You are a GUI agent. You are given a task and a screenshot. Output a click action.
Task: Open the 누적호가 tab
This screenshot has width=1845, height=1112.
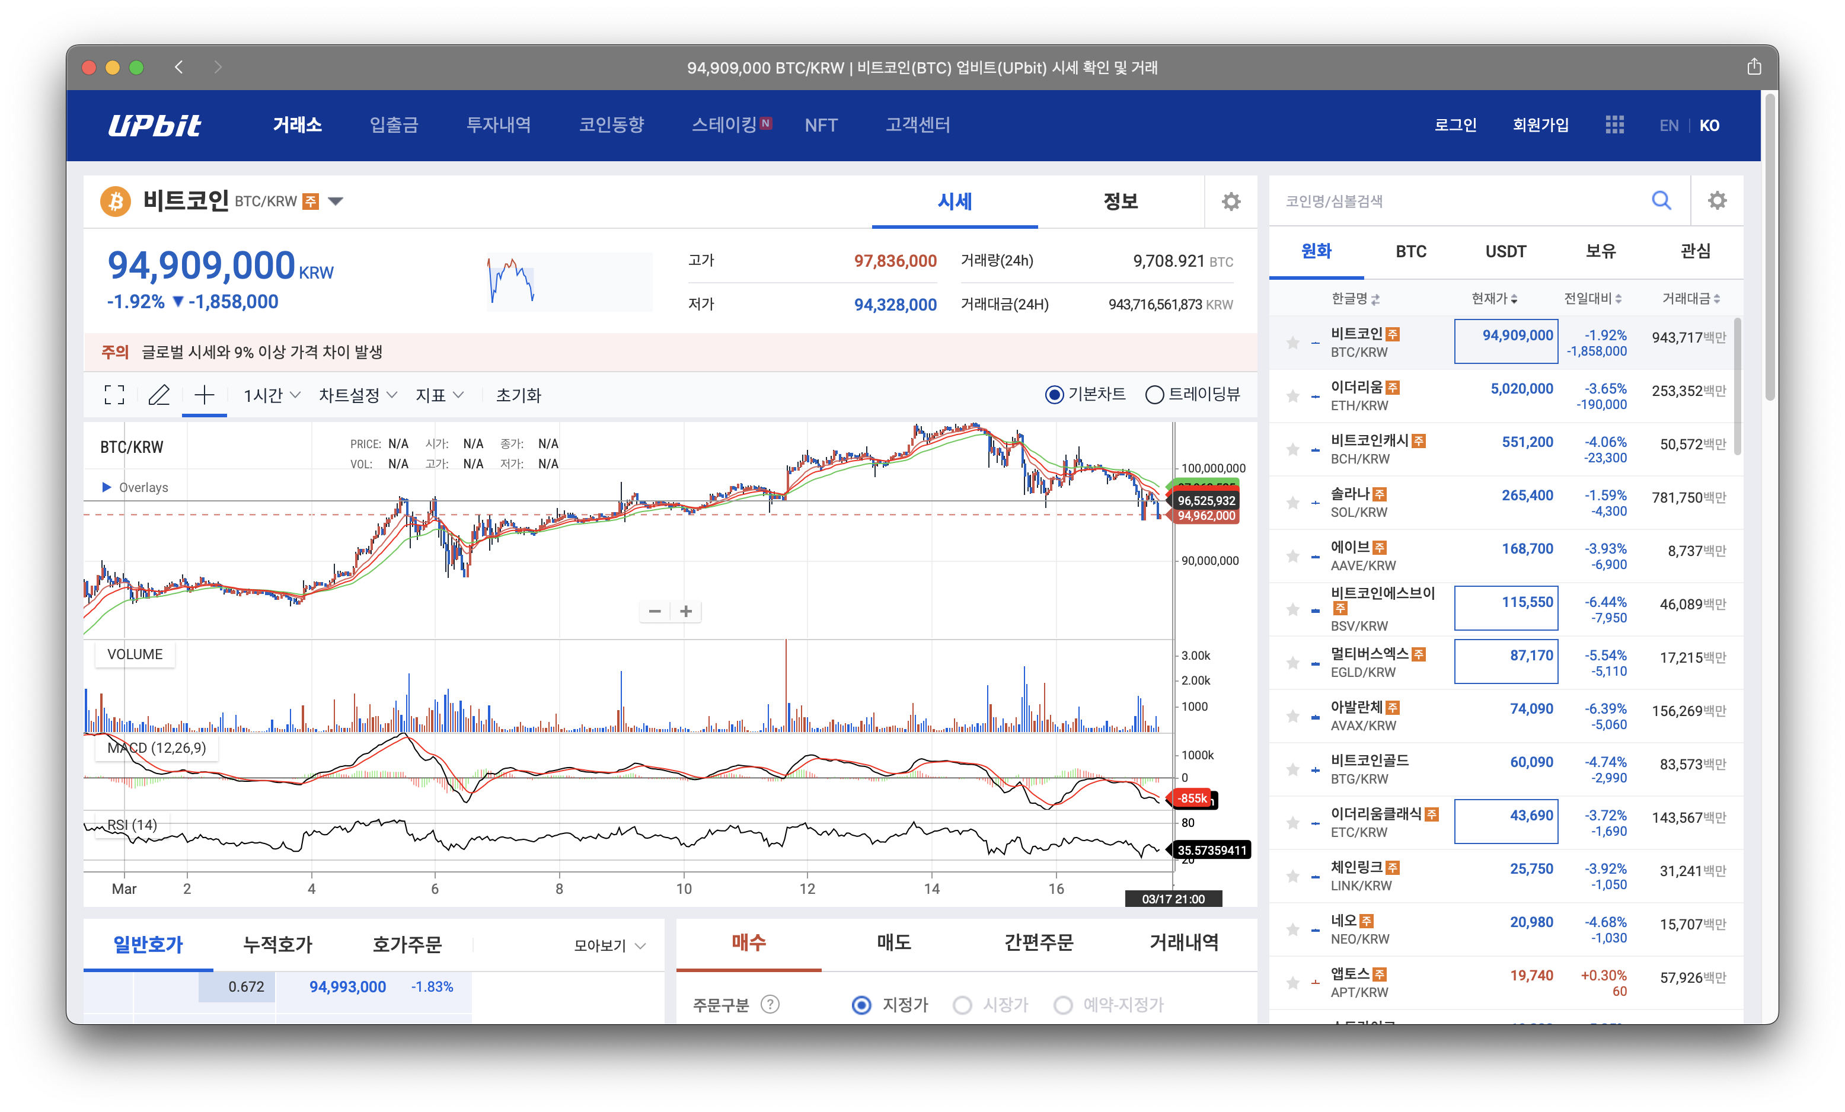coord(278,945)
